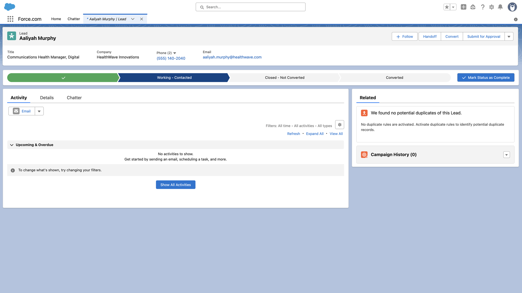Select the Converted path stage
The height and width of the screenshot is (293, 522).
[x=394, y=78]
